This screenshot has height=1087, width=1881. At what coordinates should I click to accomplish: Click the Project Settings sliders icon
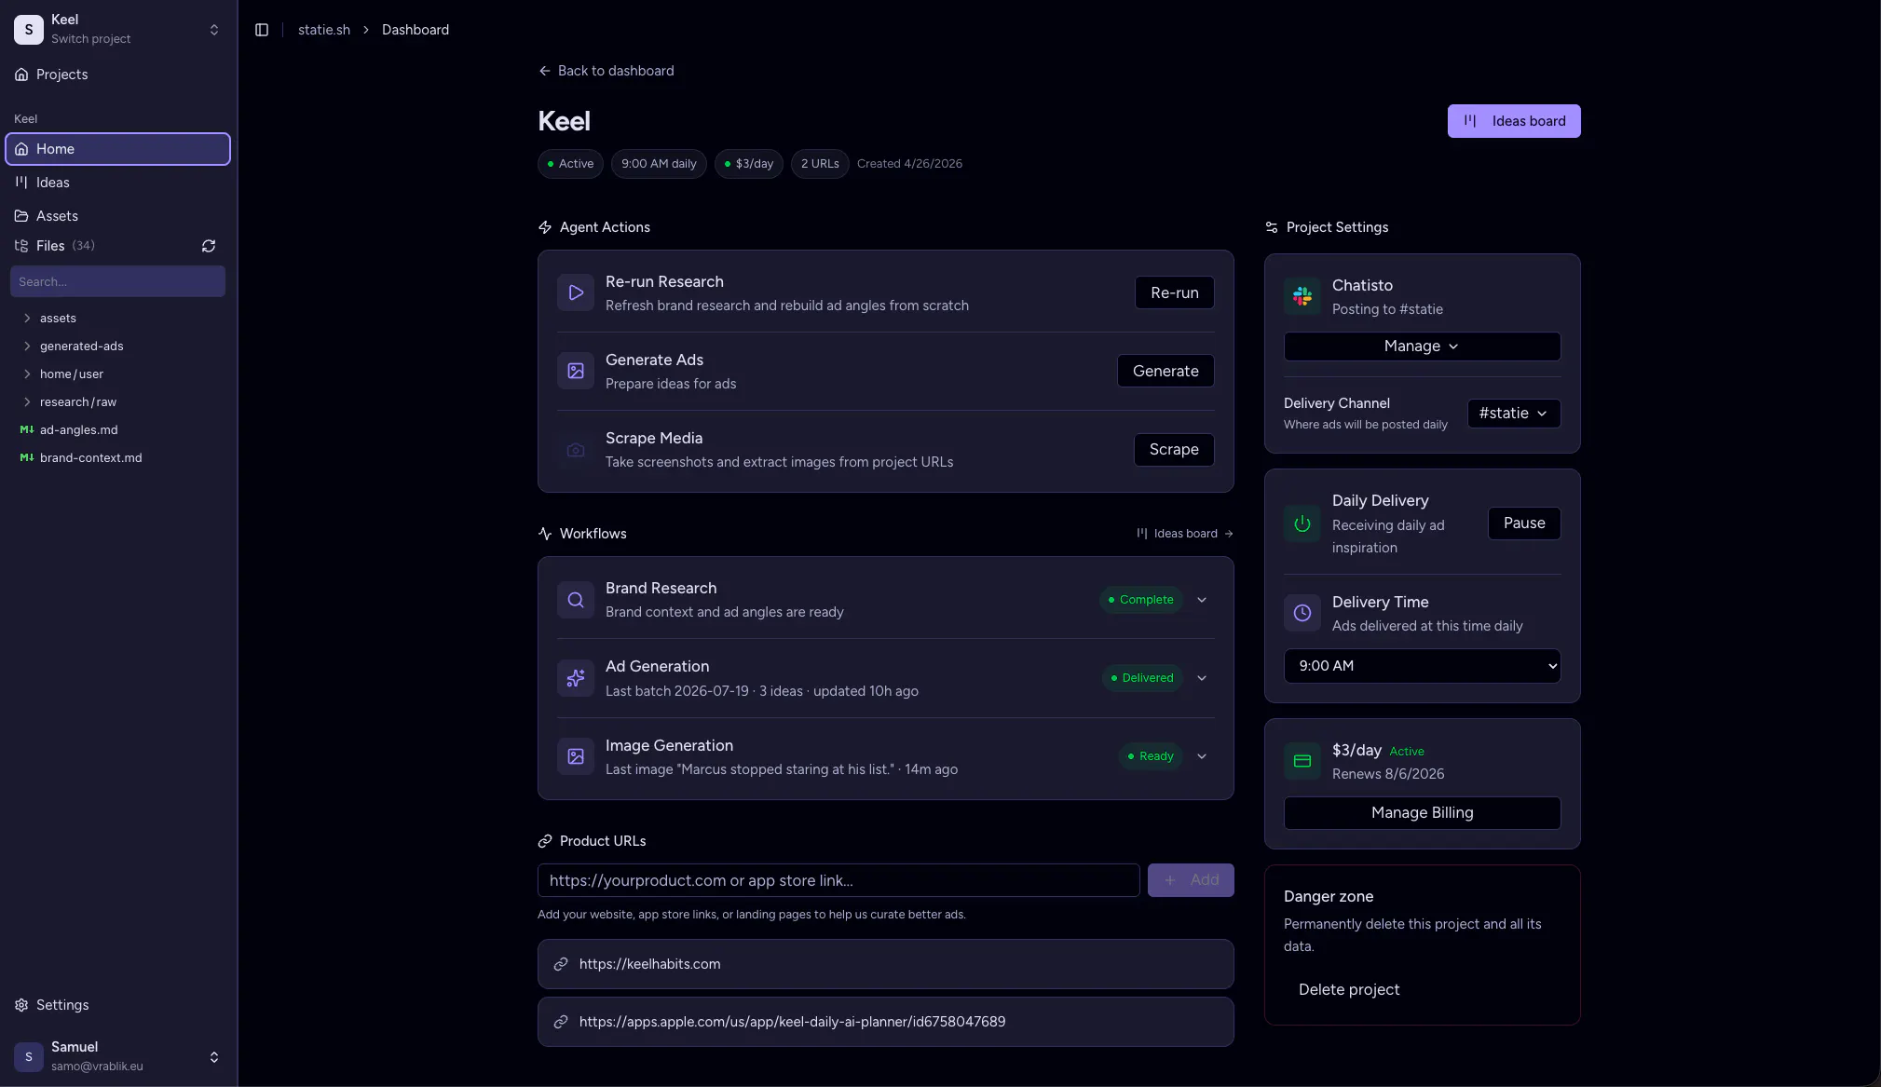(1272, 227)
